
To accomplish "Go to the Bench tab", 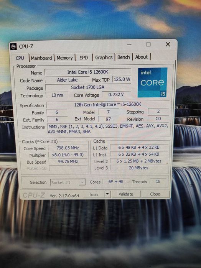I will click(x=124, y=57).
